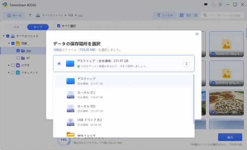Open the chatbot assistant icon in the title bar

pos(206,5)
